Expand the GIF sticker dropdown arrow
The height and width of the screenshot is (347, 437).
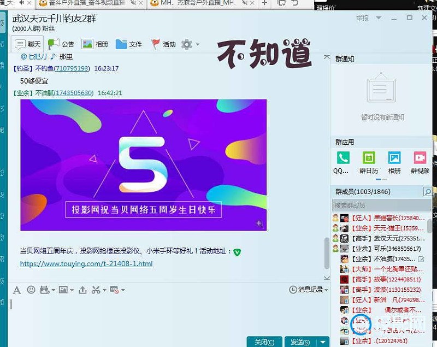(53, 290)
